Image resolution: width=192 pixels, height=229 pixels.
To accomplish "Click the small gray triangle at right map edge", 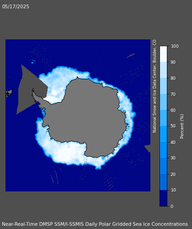I will 148,148.
